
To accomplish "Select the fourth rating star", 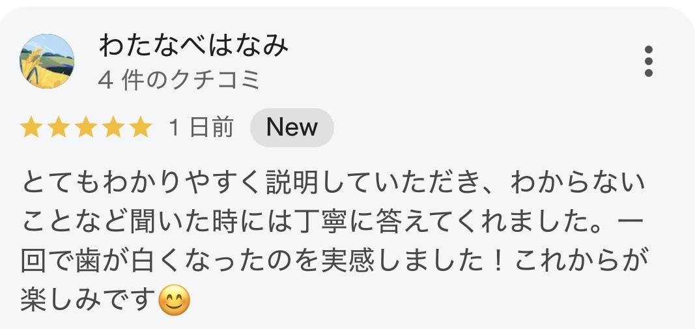I will (113, 127).
